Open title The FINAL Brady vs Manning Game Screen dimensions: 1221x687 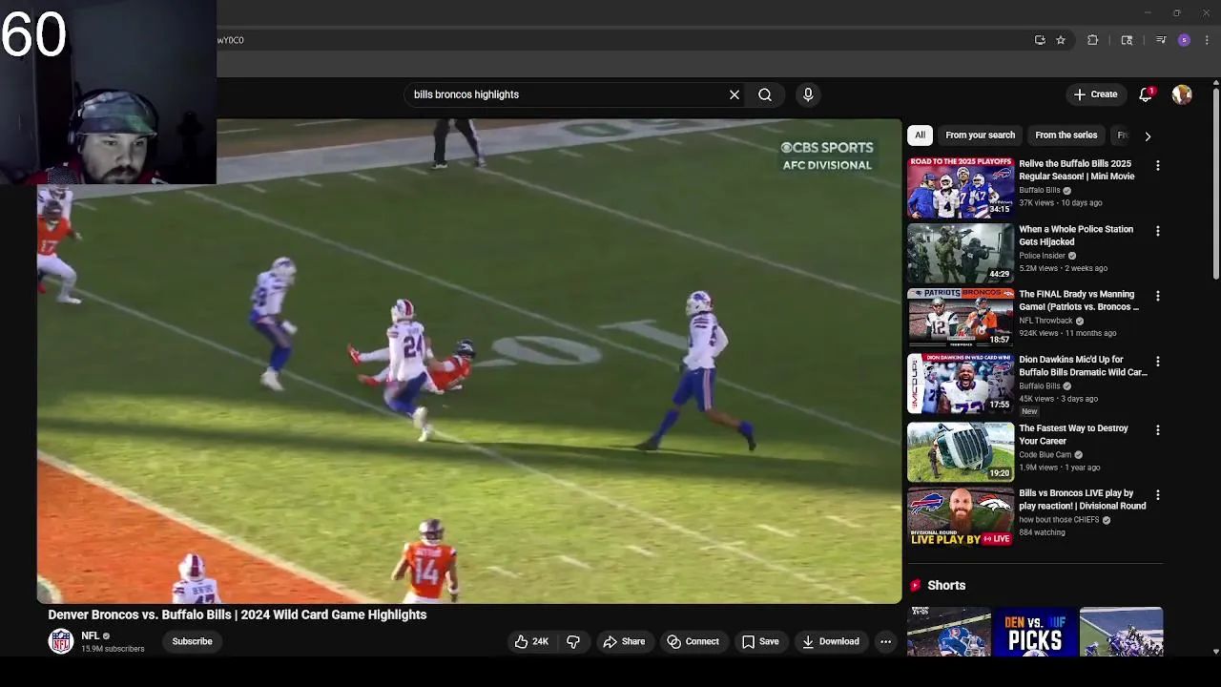click(x=1079, y=301)
